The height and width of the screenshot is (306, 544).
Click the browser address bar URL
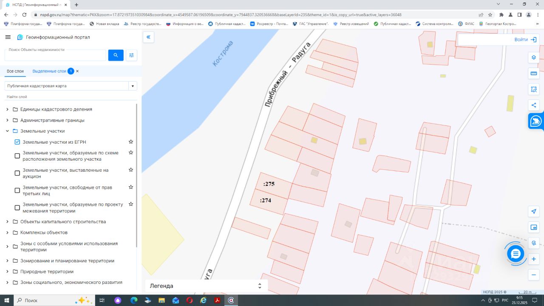point(221,14)
